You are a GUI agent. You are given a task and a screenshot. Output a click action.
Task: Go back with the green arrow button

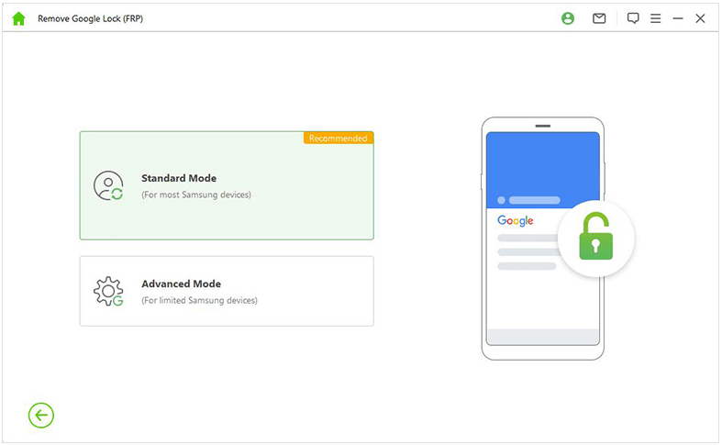[41, 416]
